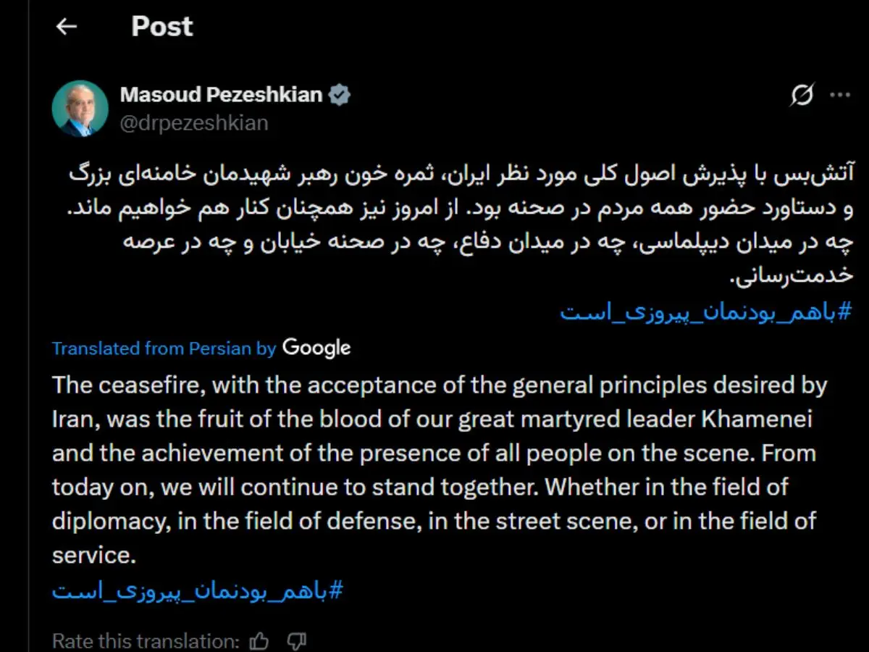Click the "Rate this translation" label
This screenshot has height=652, width=869.
pos(145,640)
